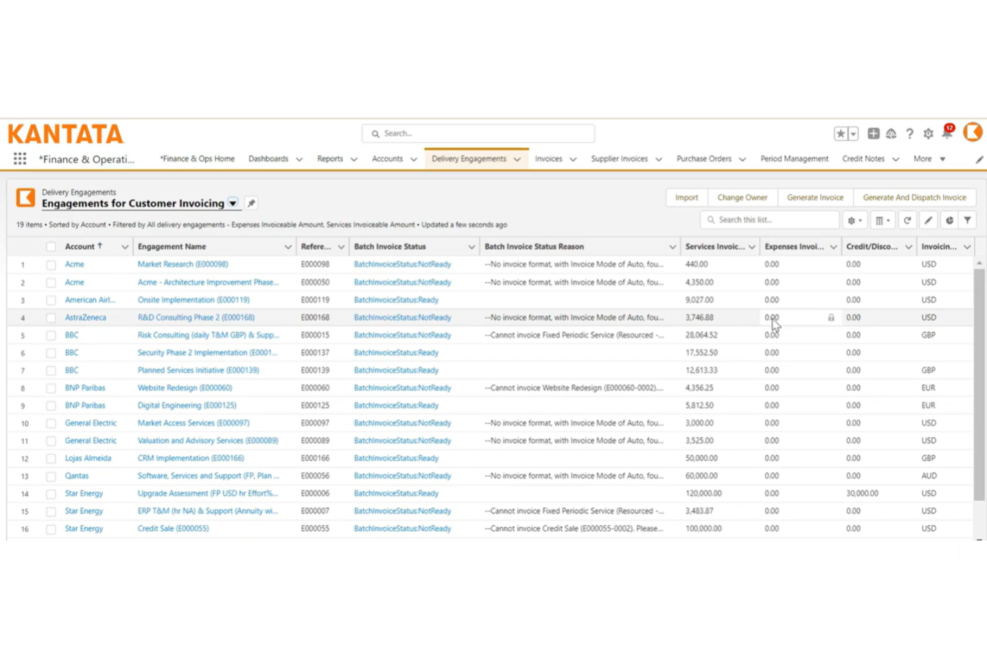Tick the AstraZeneca row checkbox
987x658 pixels.
(51, 318)
